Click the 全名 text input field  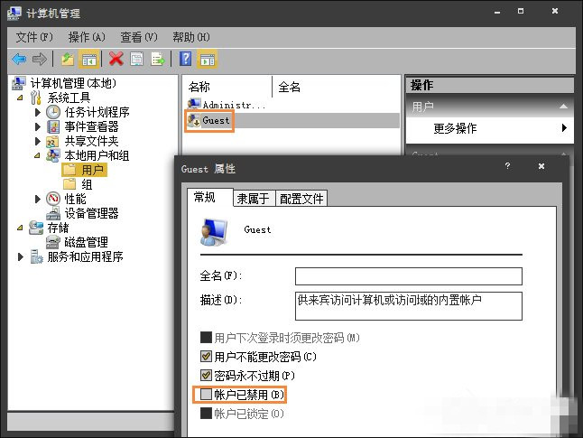pyautogui.click(x=408, y=275)
